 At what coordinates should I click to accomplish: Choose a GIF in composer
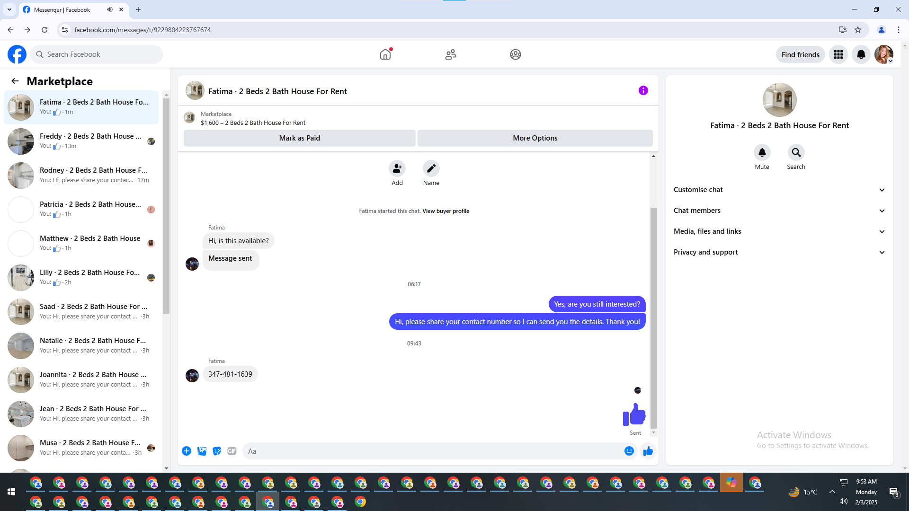232,451
